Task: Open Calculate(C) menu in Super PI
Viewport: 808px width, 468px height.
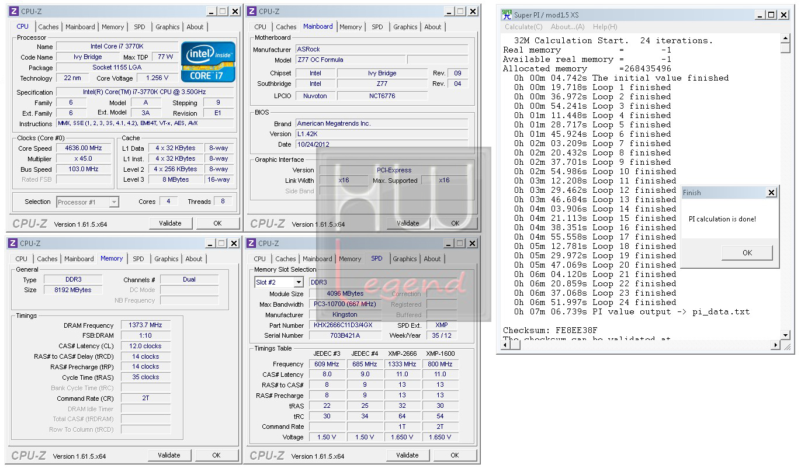Action: tap(523, 27)
